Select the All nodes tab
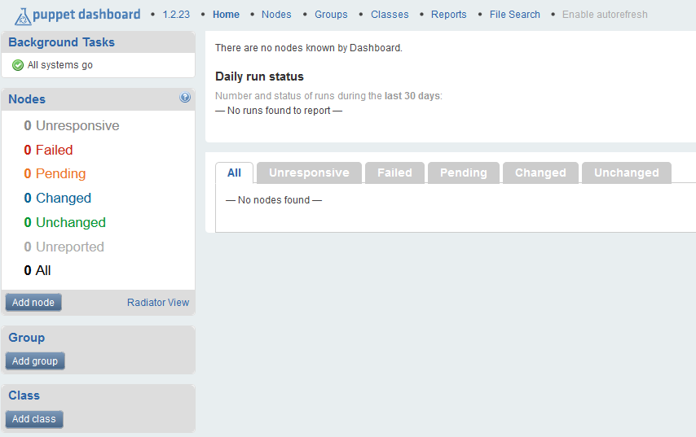This screenshot has height=437, width=696. 235,173
